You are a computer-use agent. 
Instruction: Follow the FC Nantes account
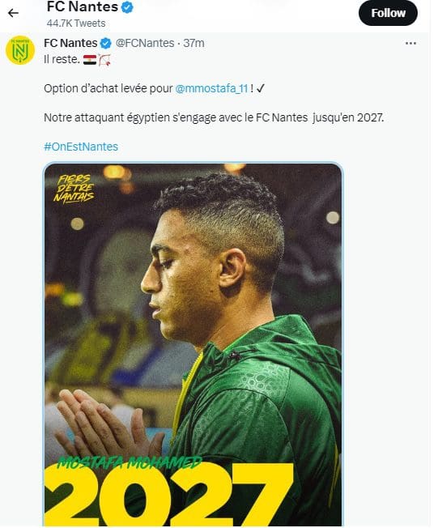(388, 13)
